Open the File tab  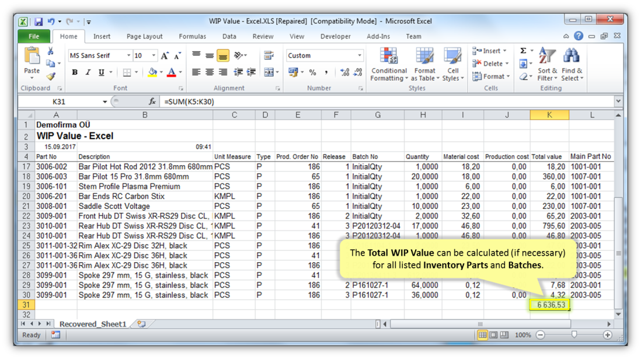[x=34, y=36]
